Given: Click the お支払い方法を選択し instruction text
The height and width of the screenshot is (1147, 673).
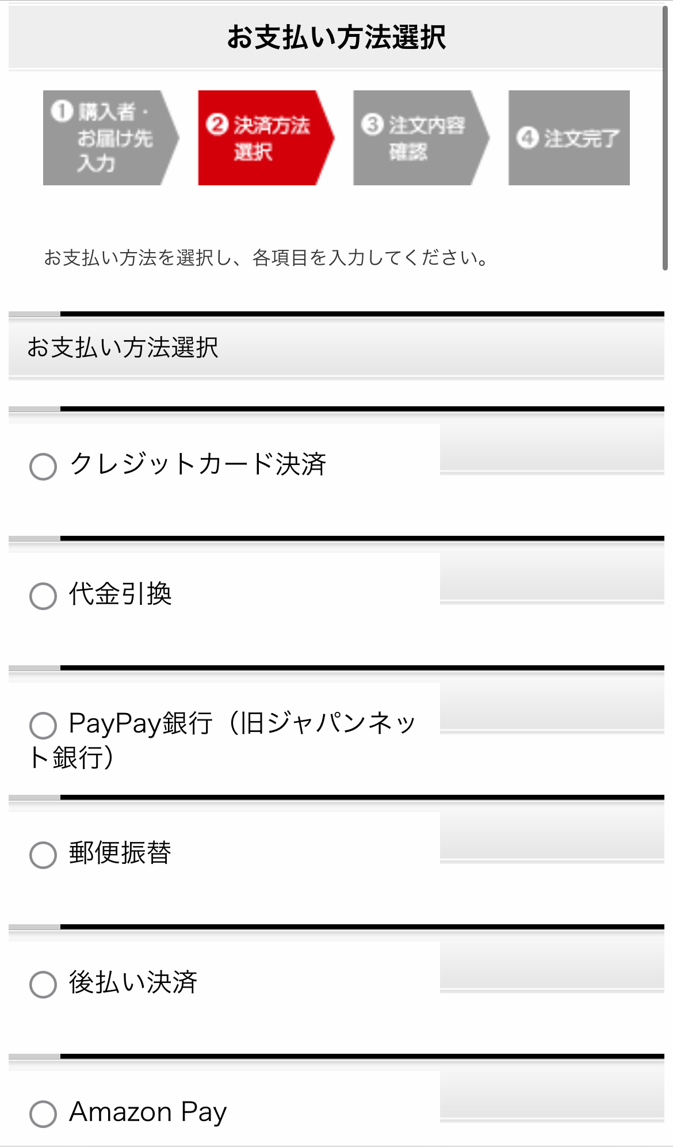Looking at the screenshot, I should pyautogui.click(x=266, y=258).
